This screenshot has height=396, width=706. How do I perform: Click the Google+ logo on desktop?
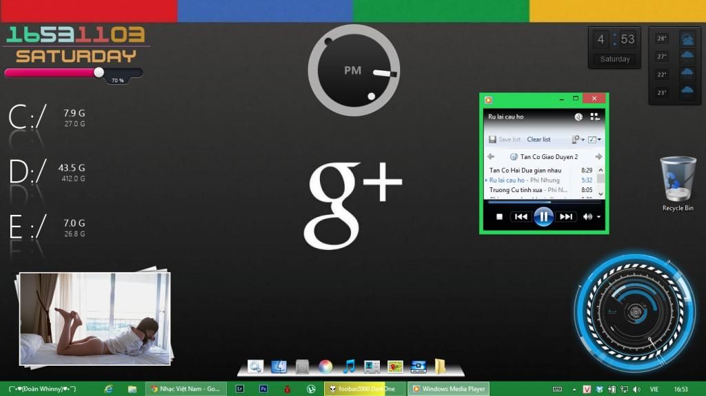(x=352, y=205)
